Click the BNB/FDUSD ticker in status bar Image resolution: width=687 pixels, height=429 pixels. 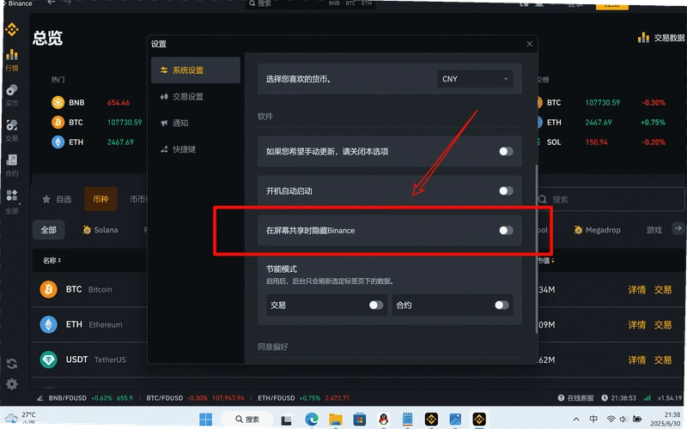pyautogui.click(x=90, y=398)
